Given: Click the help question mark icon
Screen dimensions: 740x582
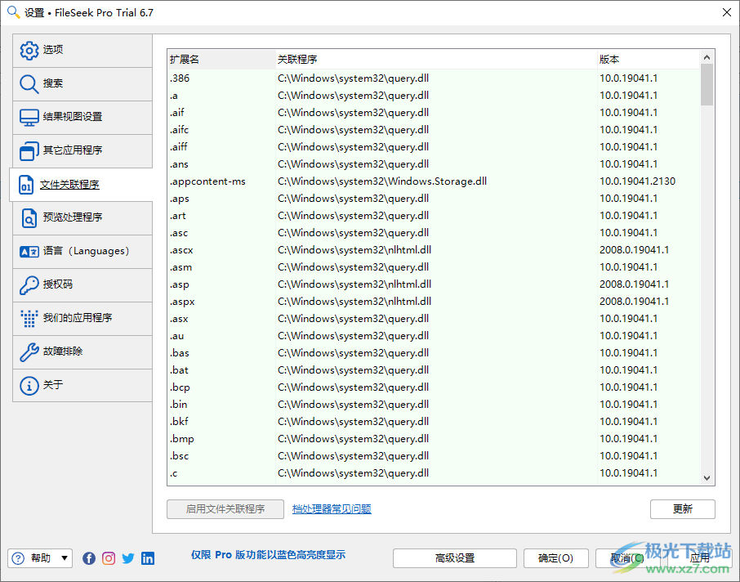Looking at the screenshot, I should click(18, 558).
